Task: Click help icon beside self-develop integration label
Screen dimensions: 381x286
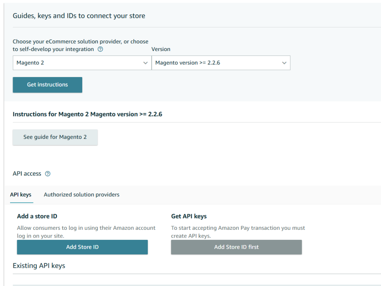Action: (x=100, y=49)
